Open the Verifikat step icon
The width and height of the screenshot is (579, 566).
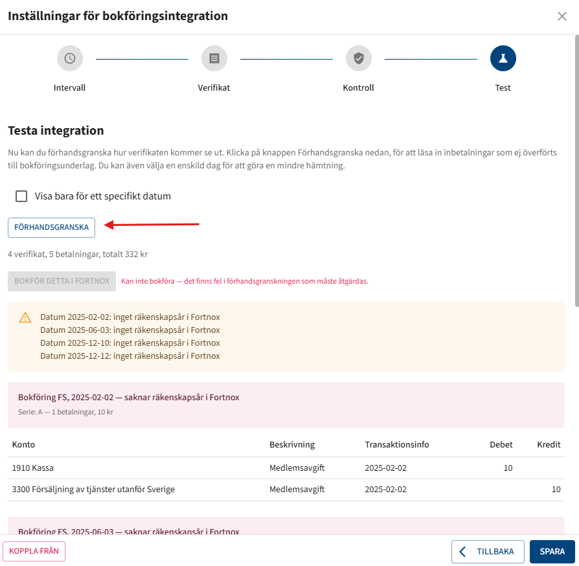point(214,58)
